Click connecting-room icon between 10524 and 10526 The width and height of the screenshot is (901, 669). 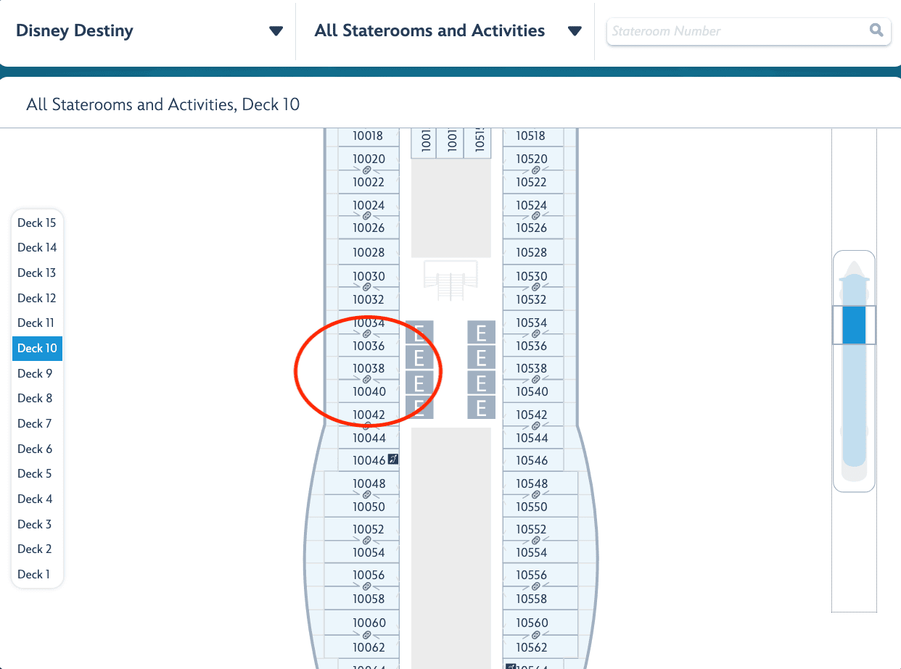tap(535, 216)
